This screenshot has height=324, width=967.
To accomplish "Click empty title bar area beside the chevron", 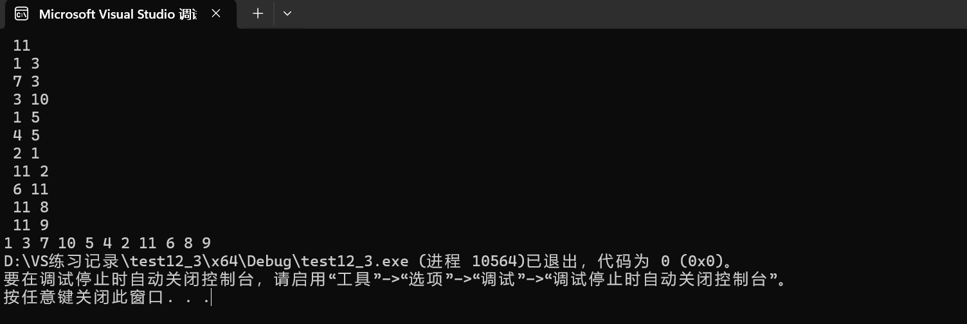I will point(630,13).
